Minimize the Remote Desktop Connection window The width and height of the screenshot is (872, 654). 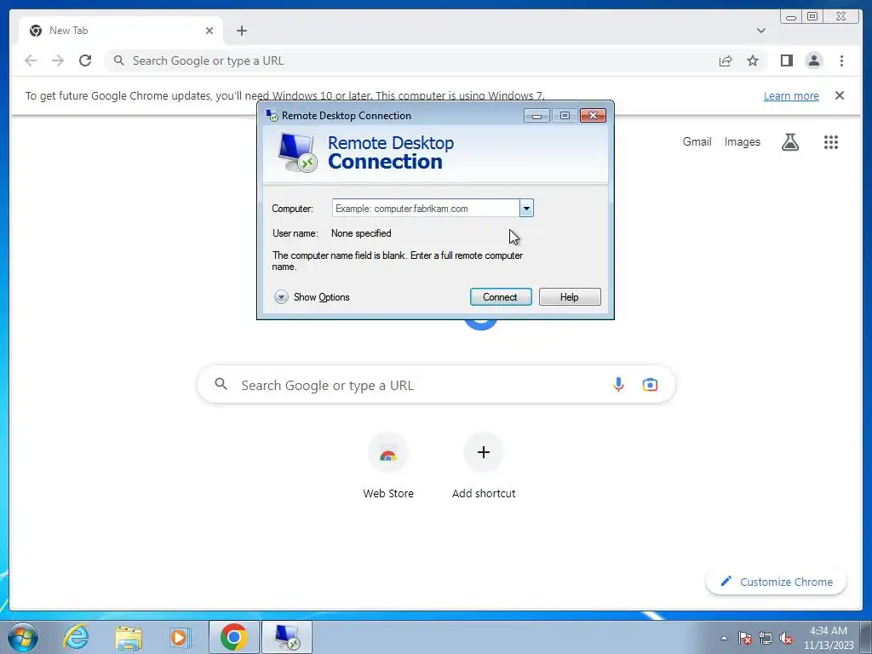[x=536, y=116]
